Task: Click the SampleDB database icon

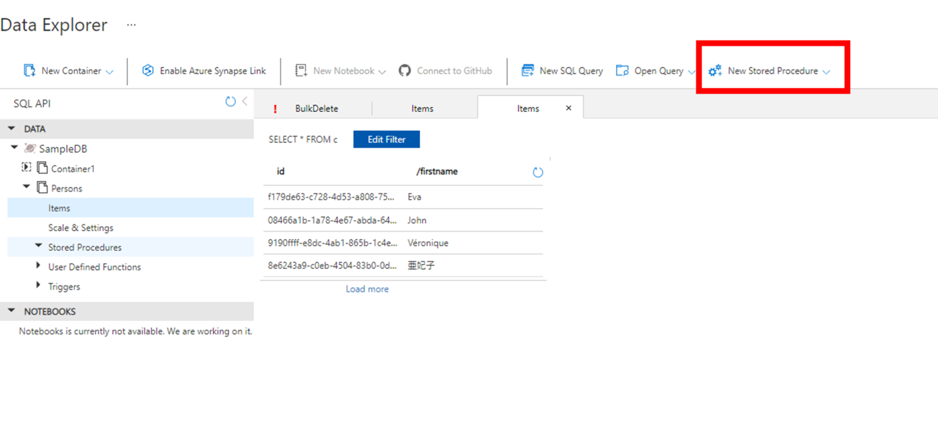Action: pos(30,148)
